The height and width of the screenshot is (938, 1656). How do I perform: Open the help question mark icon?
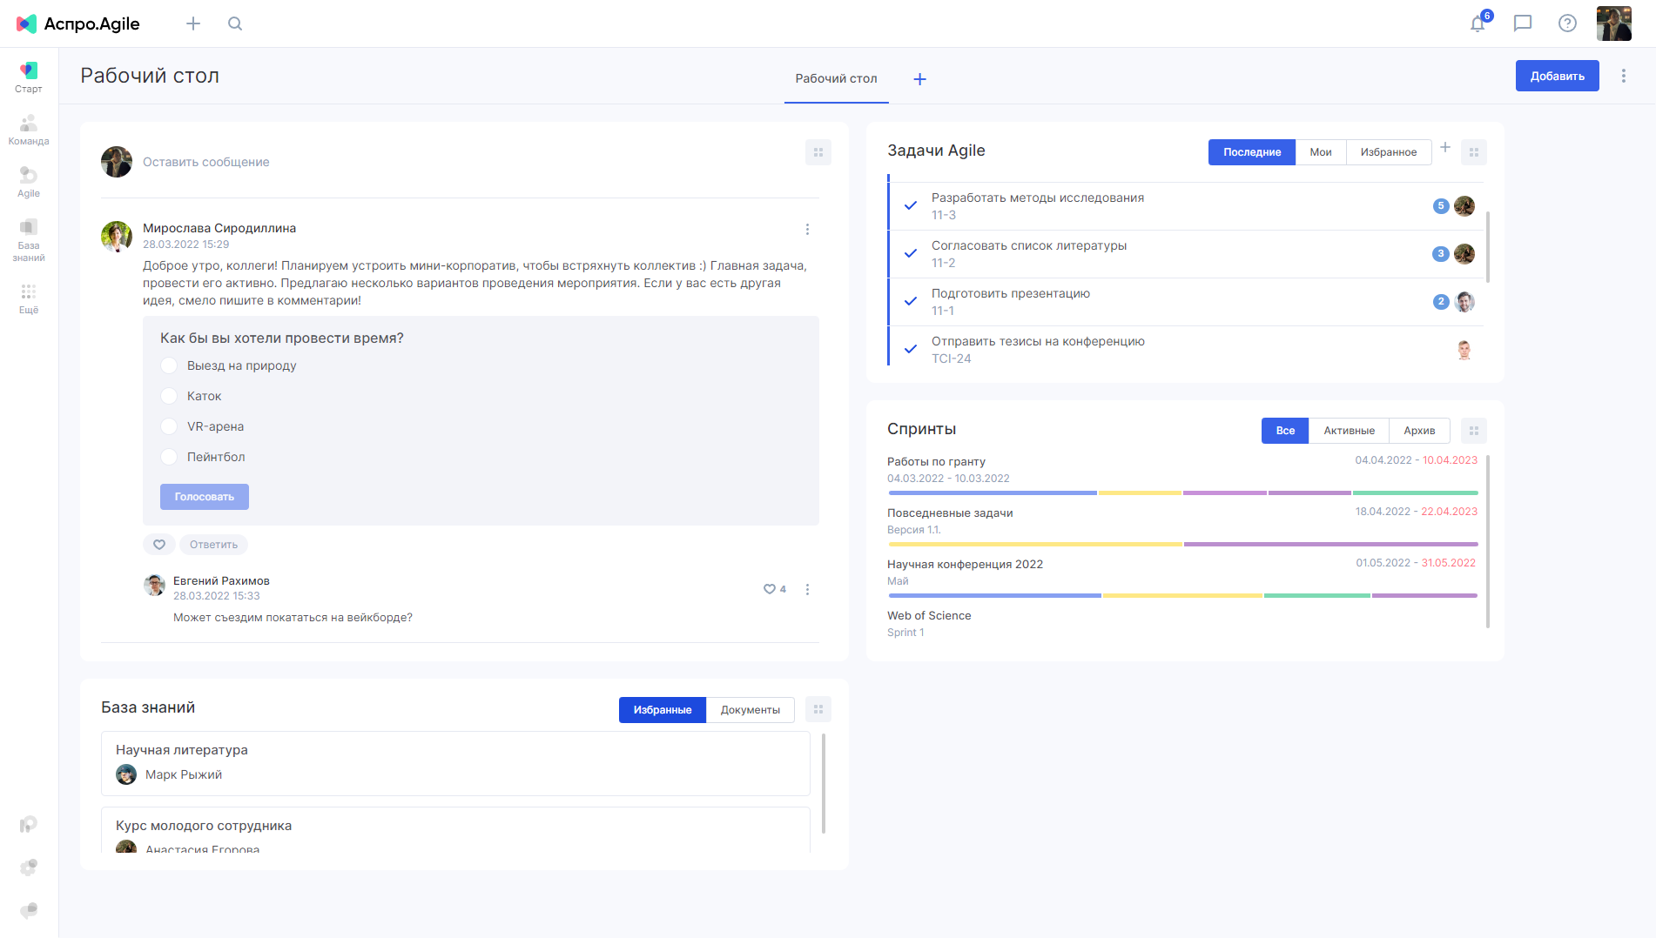pos(1567,23)
